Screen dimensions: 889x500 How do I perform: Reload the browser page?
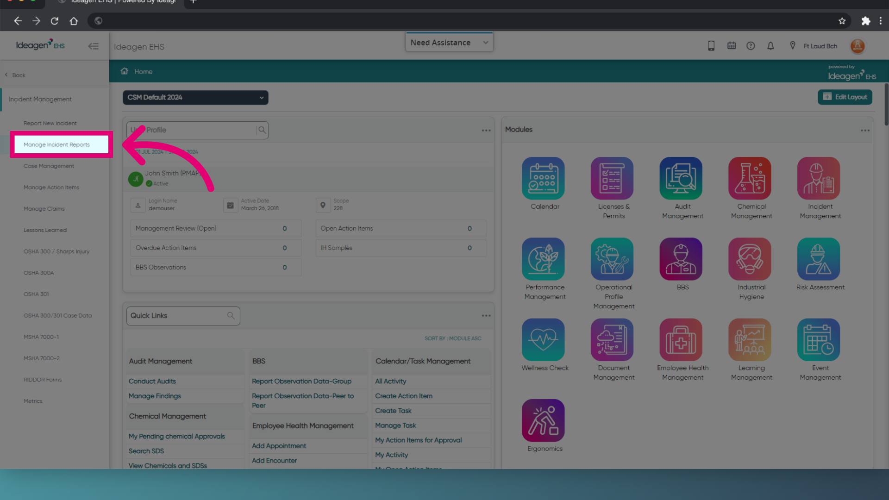(x=54, y=21)
